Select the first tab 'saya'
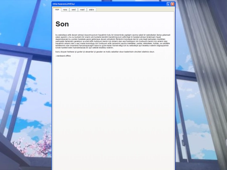This screenshot has height=170, width=227. pyautogui.click(x=57, y=9)
